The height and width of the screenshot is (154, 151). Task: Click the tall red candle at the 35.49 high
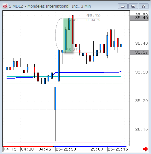click(x=73, y=29)
